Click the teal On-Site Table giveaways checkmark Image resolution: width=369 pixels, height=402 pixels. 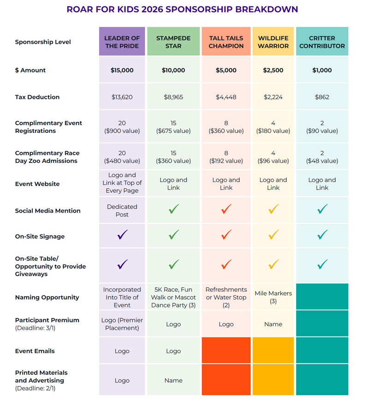click(322, 264)
